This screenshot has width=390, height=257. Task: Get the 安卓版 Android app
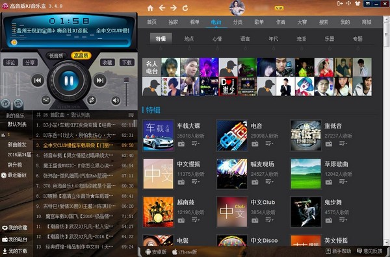click(156, 252)
